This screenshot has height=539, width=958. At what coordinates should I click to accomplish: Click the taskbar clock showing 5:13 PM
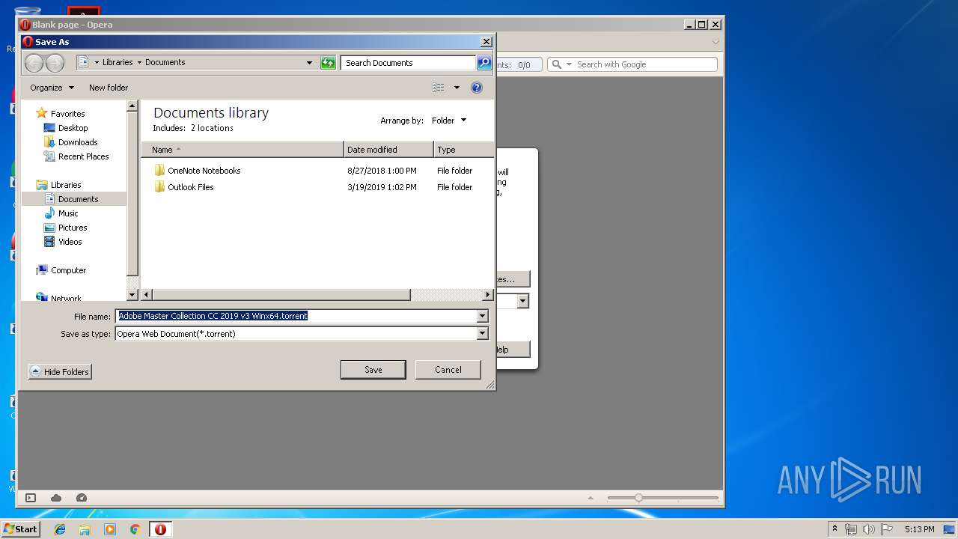click(919, 529)
